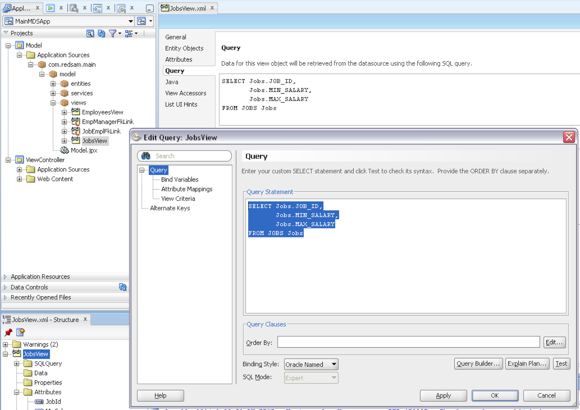Expand the Application Resources section
The height and width of the screenshot is (410, 580).
pos(5,276)
